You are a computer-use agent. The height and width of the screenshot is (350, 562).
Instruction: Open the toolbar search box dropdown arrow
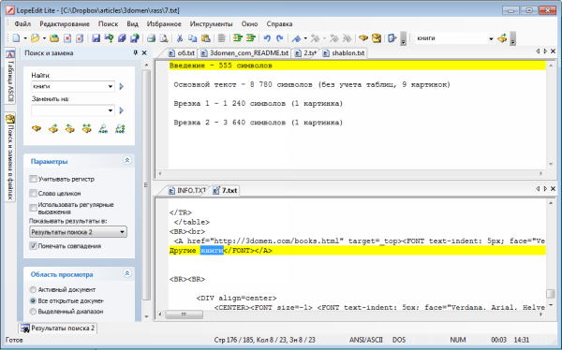pos(491,38)
